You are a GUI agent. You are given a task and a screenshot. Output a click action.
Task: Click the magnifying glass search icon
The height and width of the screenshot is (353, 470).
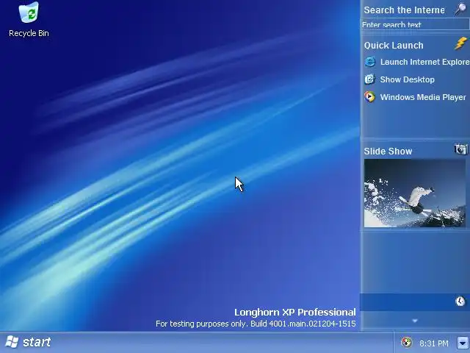pyautogui.click(x=460, y=10)
